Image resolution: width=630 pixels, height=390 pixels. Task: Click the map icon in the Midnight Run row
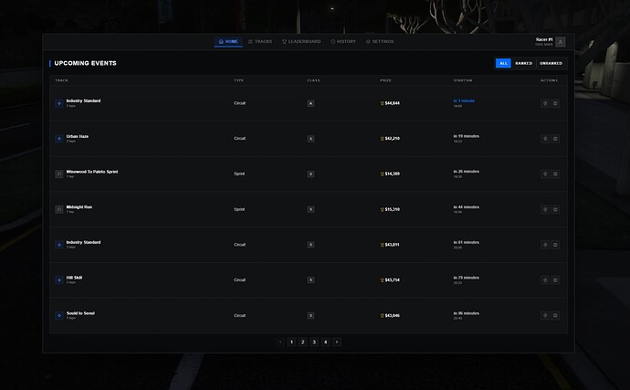point(555,209)
